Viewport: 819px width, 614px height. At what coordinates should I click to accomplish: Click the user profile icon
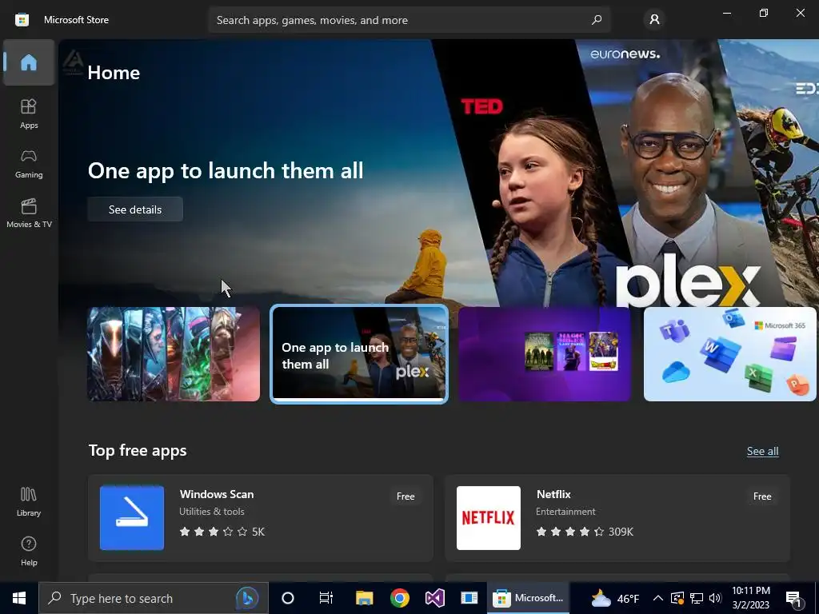(654, 20)
